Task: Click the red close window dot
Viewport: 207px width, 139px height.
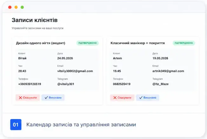Action: point(10,7)
